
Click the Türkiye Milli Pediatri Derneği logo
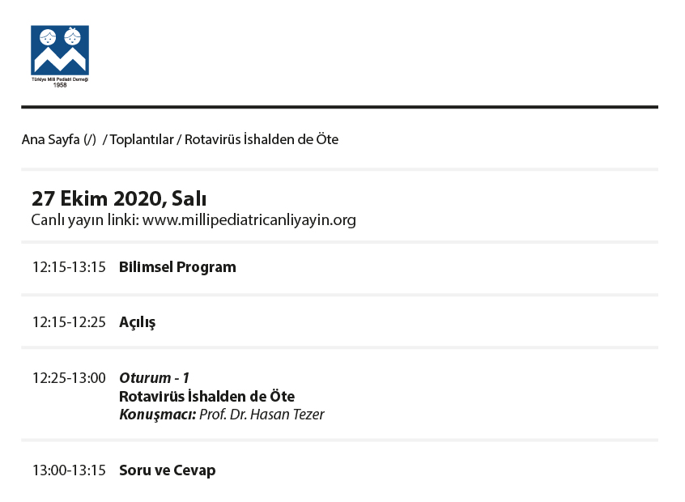(x=60, y=57)
